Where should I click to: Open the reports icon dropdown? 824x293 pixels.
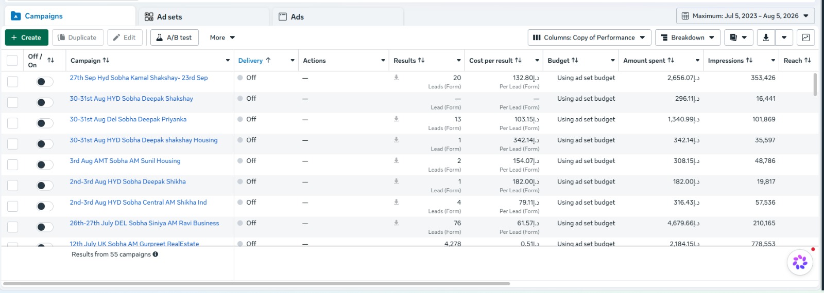[x=739, y=38]
